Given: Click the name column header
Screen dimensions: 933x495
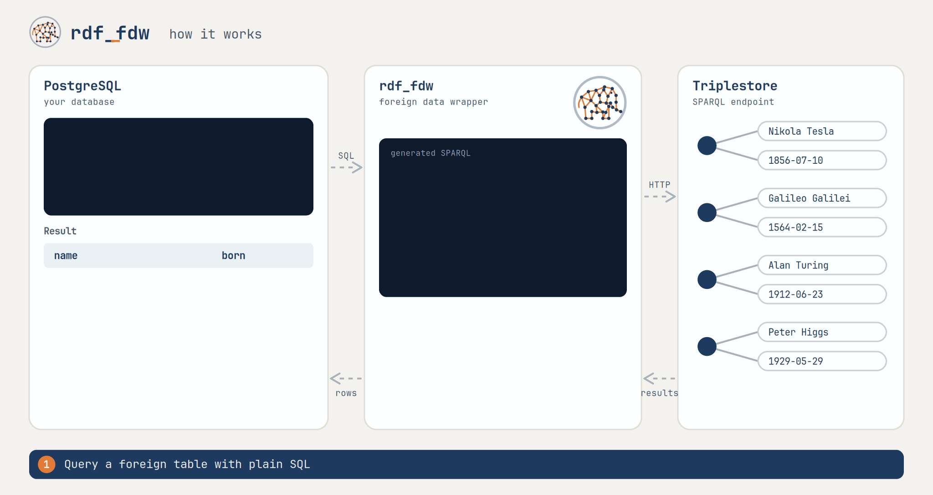Looking at the screenshot, I should coord(66,256).
